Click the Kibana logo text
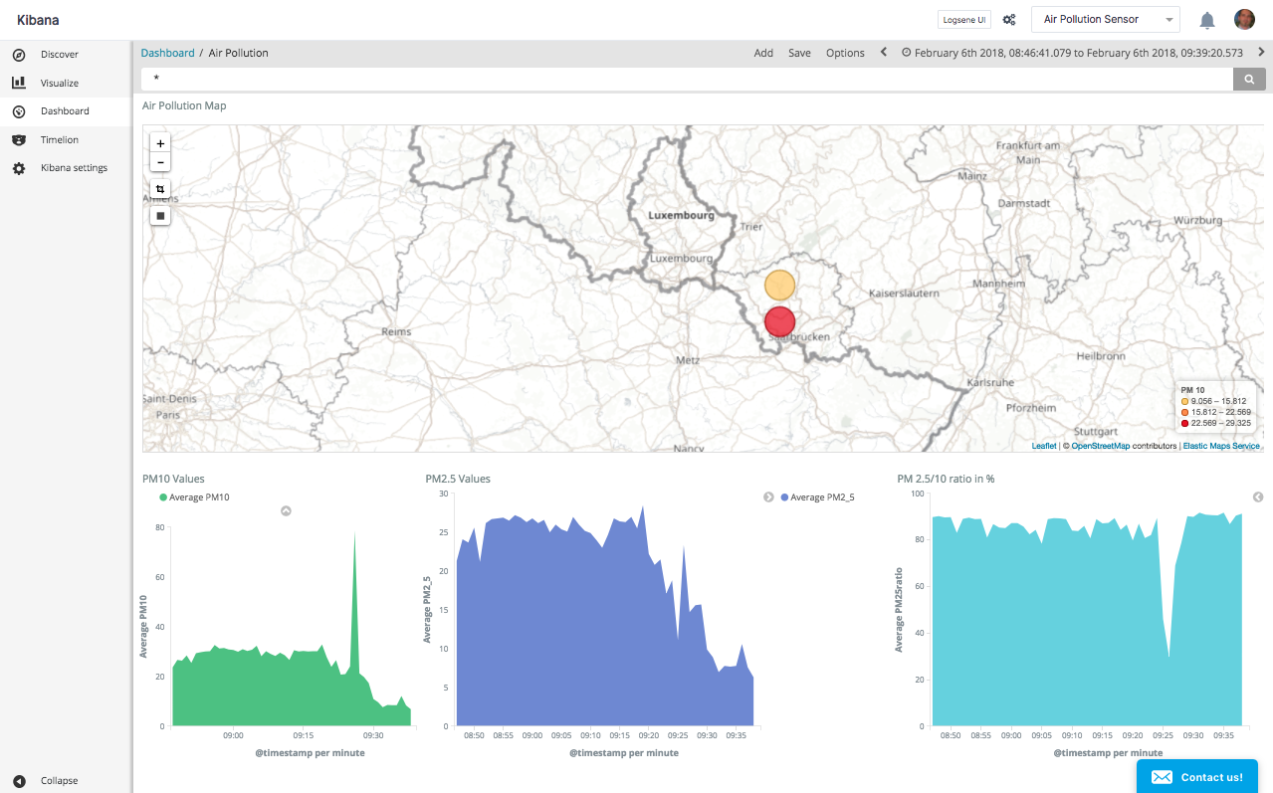Image resolution: width=1273 pixels, height=793 pixels. click(38, 20)
